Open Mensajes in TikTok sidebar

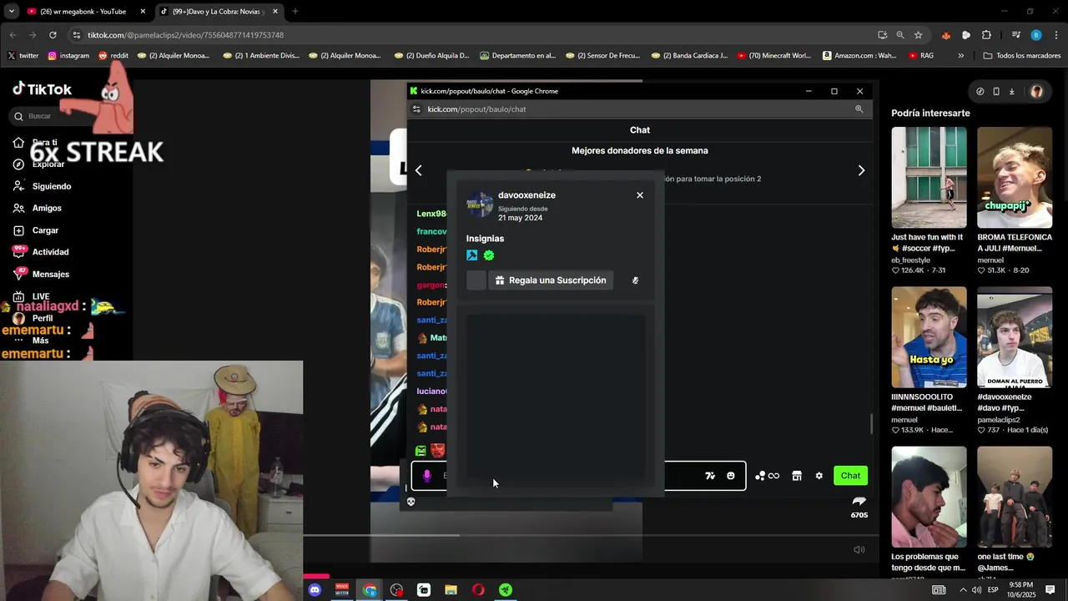pyautogui.click(x=41, y=274)
